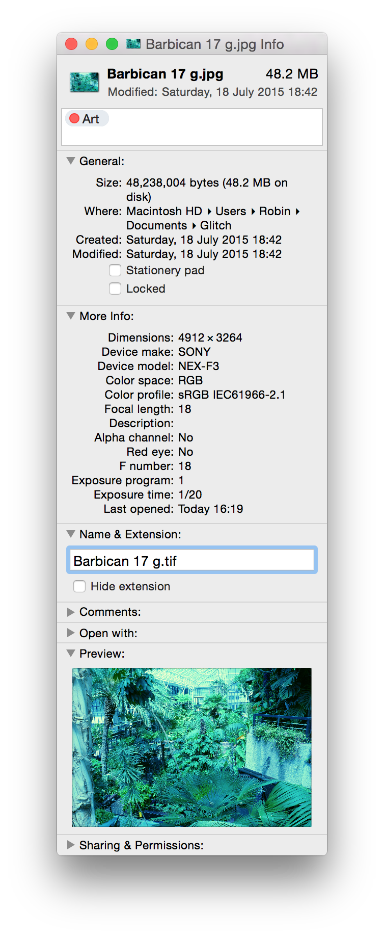Viewport: 384px width, 937px height.
Task: Click the file name text field
Action: [192, 561]
